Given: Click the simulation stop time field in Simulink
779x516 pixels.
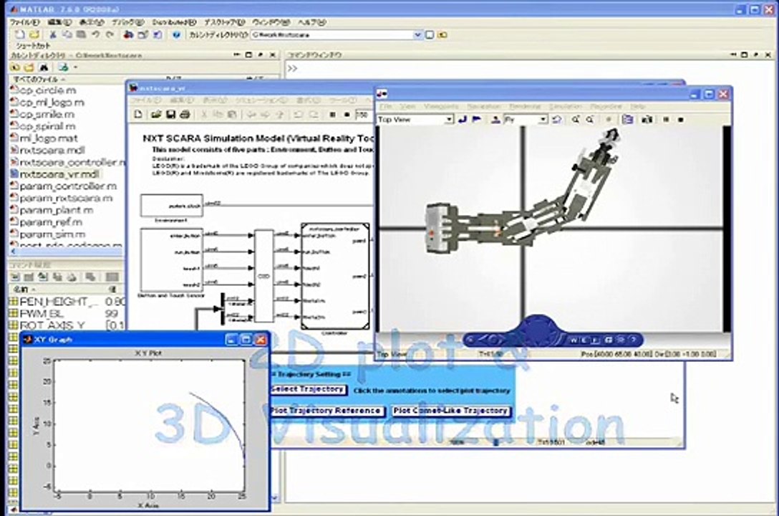Looking at the screenshot, I should click(x=363, y=115).
